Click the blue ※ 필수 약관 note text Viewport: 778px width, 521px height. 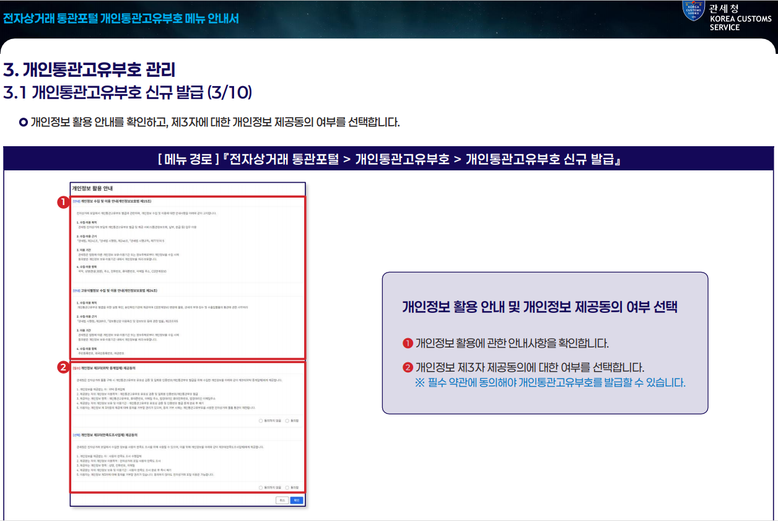(550, 382)
